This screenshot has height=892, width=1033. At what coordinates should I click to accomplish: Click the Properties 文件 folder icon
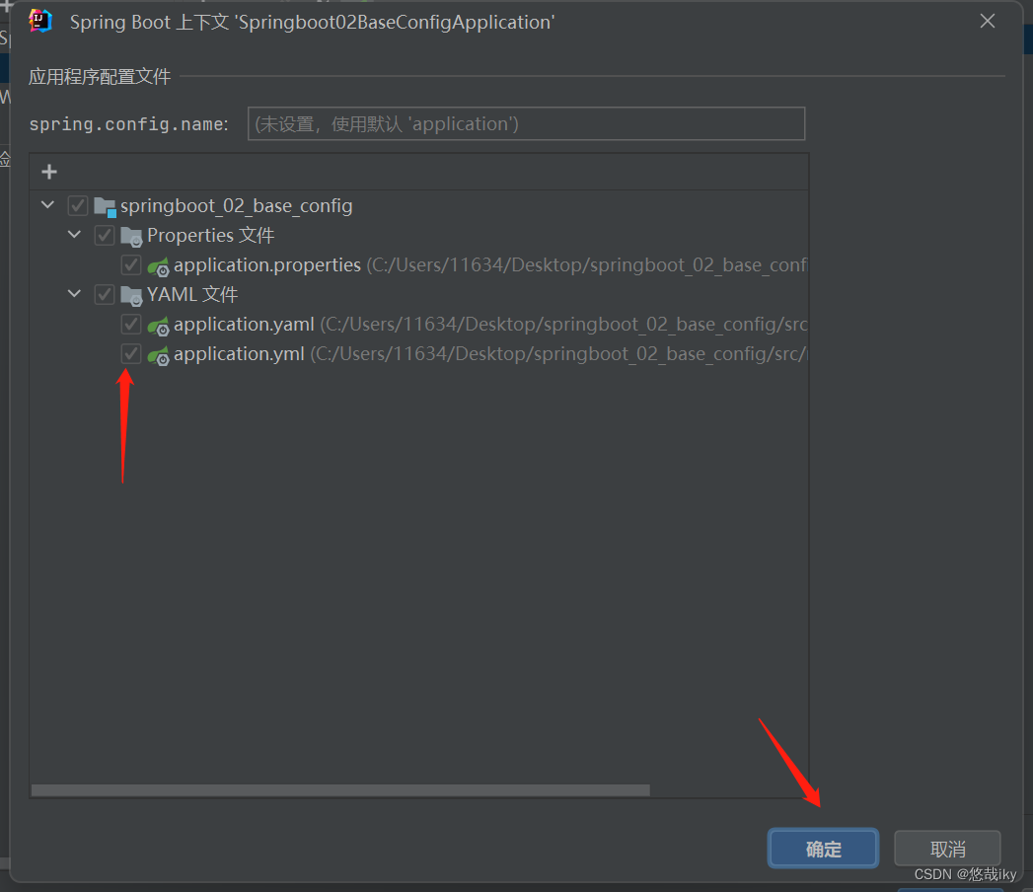tap(132, 237)
